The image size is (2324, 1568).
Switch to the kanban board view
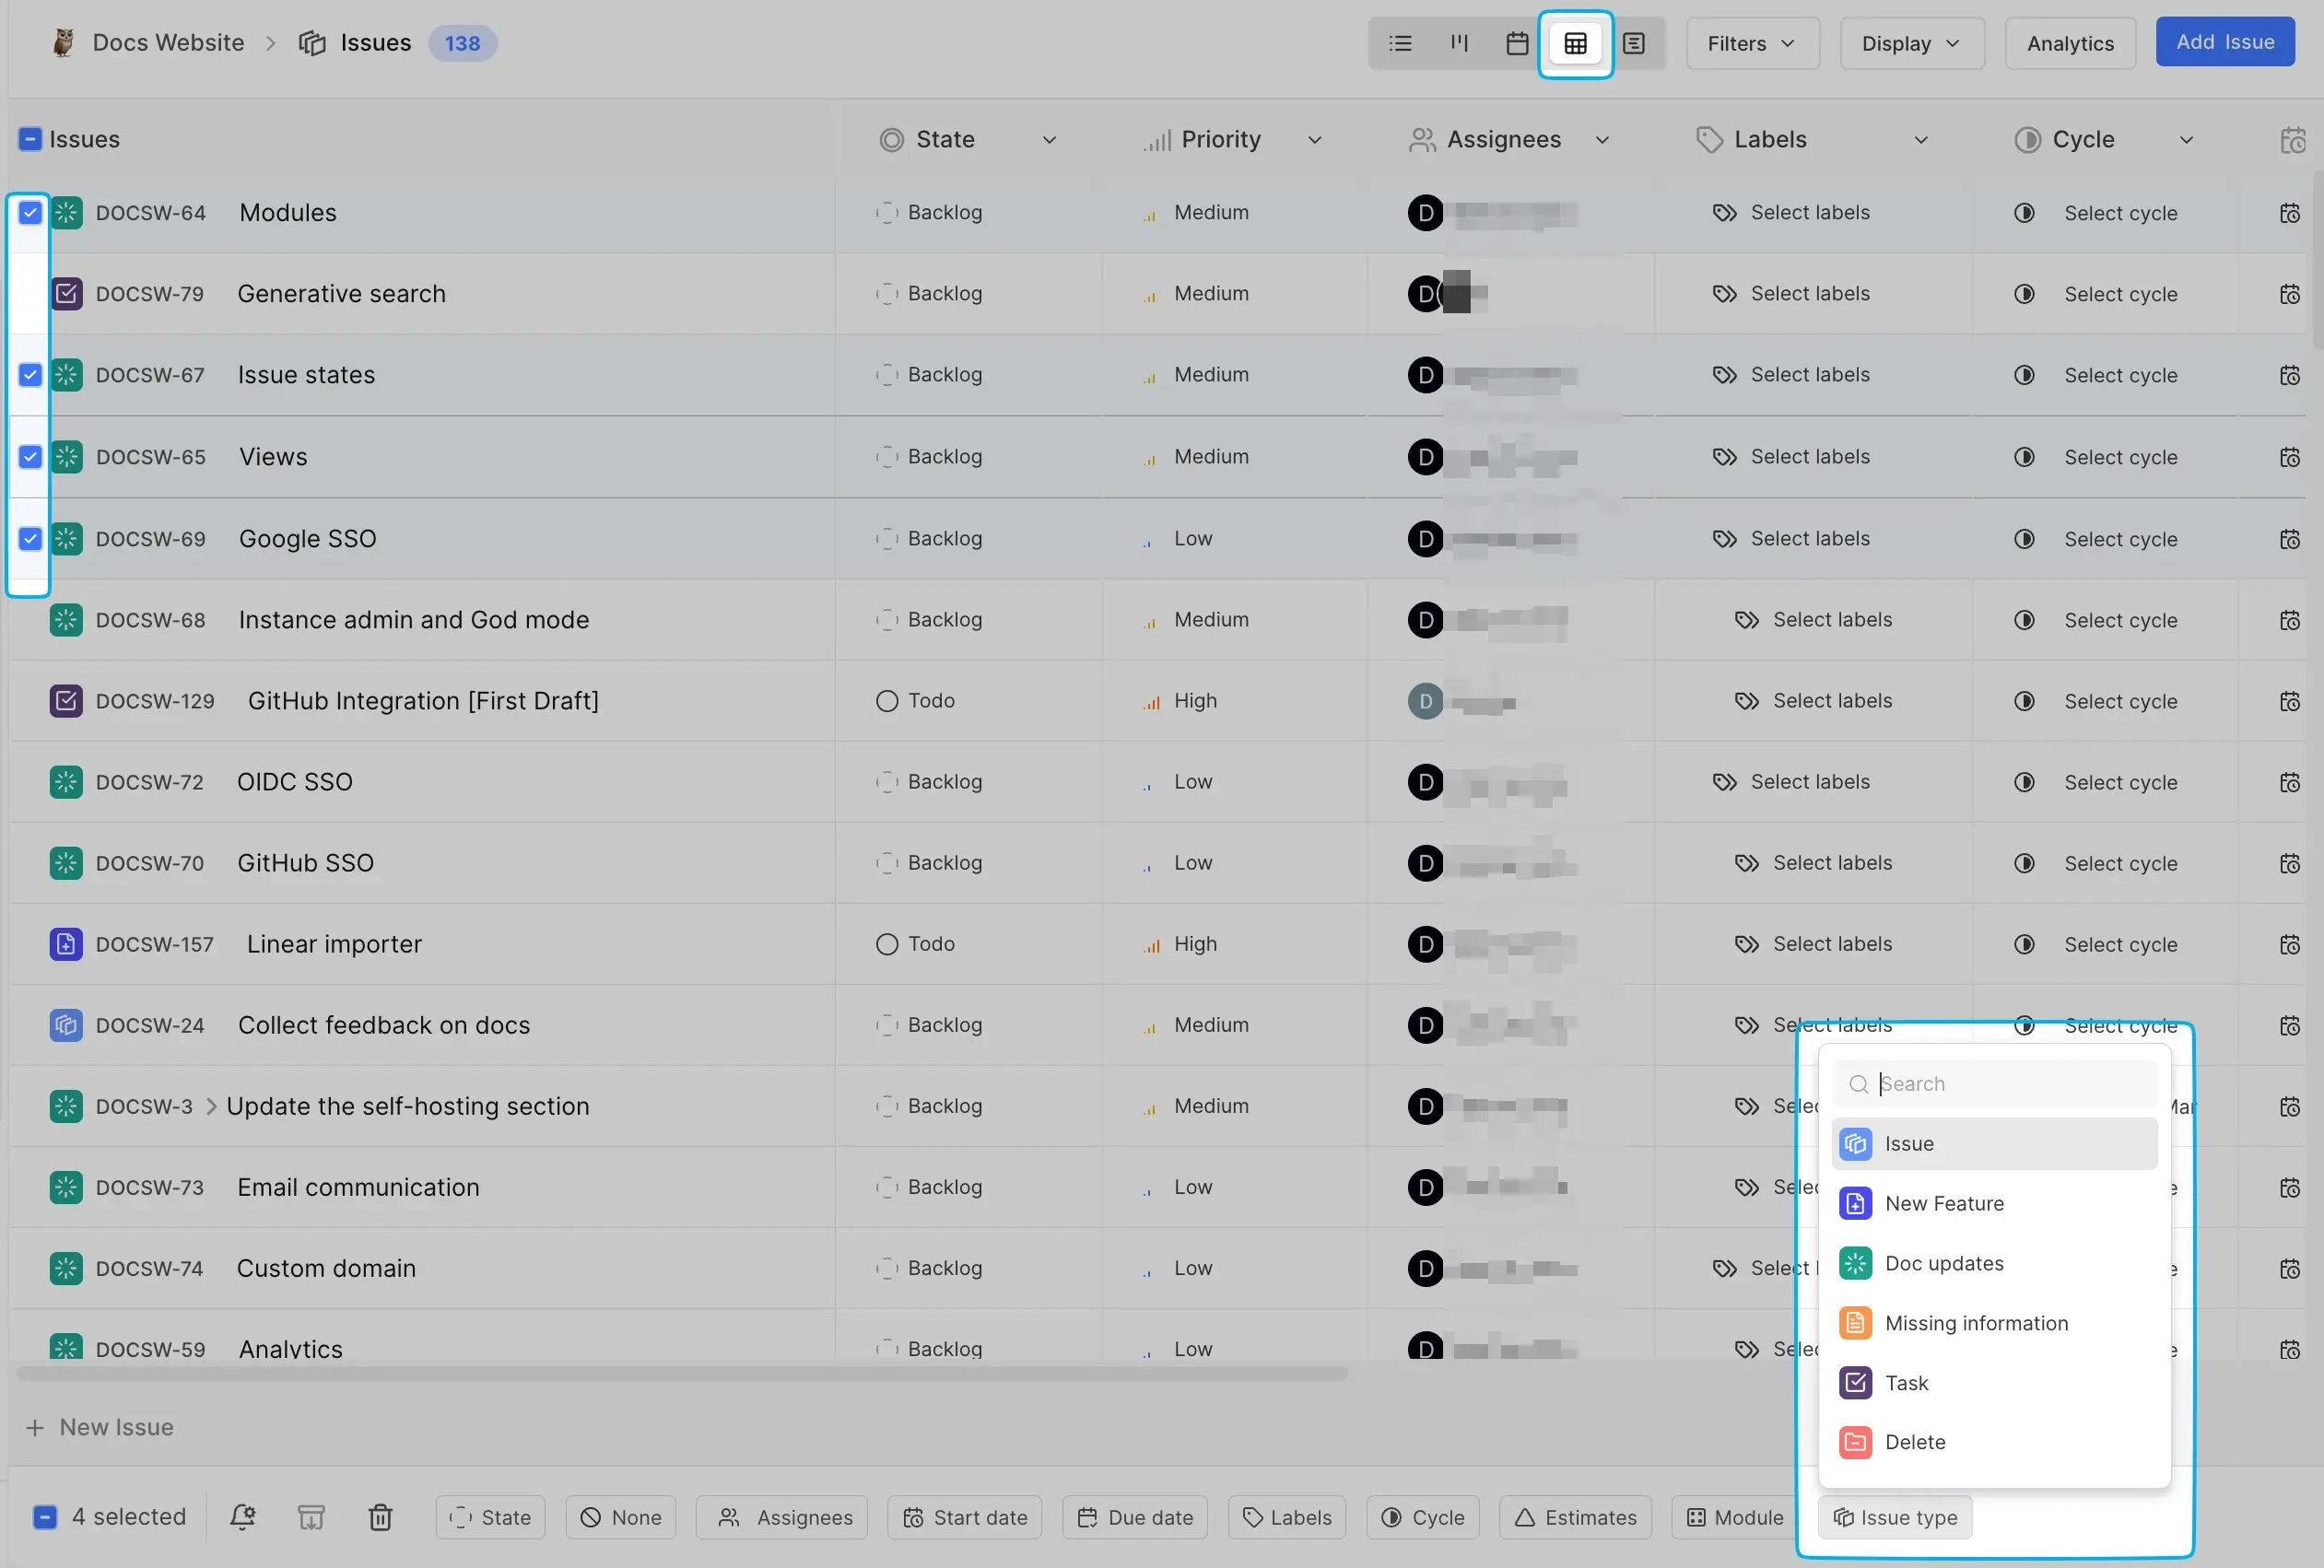click(x=1458, y=43)
